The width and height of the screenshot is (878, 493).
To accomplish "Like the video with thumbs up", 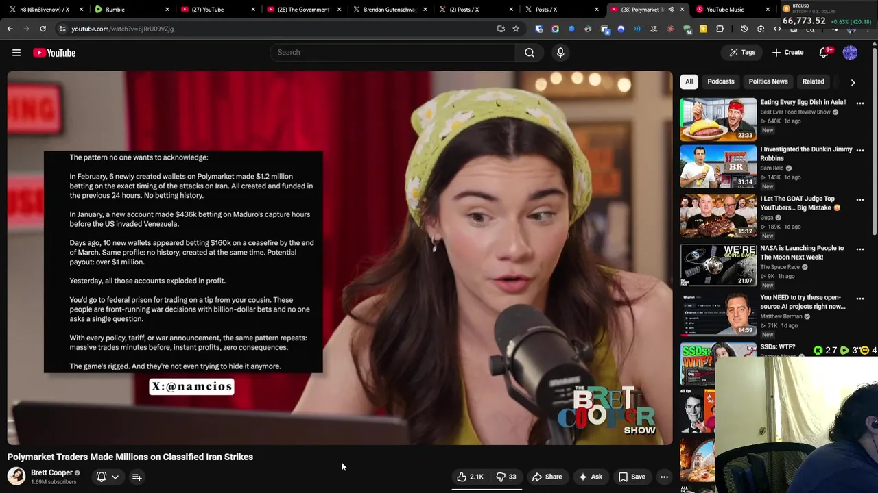I will pos(470,477).
